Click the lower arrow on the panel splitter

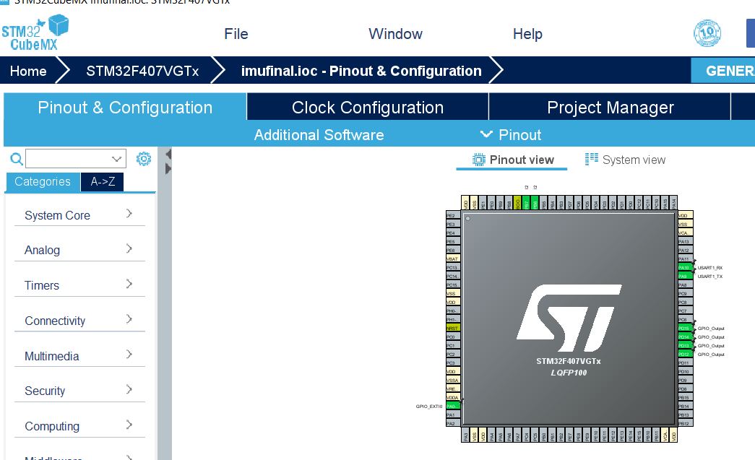pos(168,169)
